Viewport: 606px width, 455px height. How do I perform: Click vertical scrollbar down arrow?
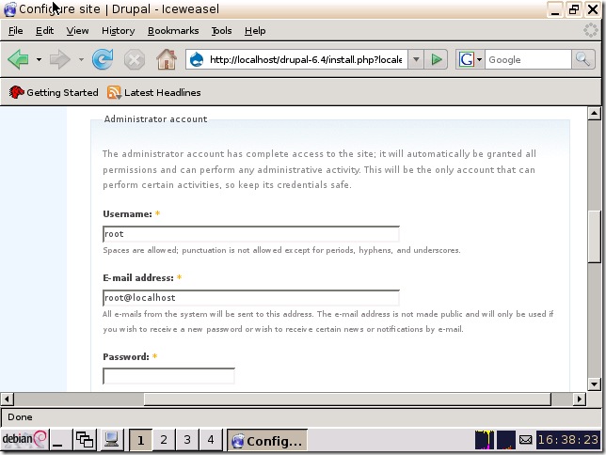594,384
